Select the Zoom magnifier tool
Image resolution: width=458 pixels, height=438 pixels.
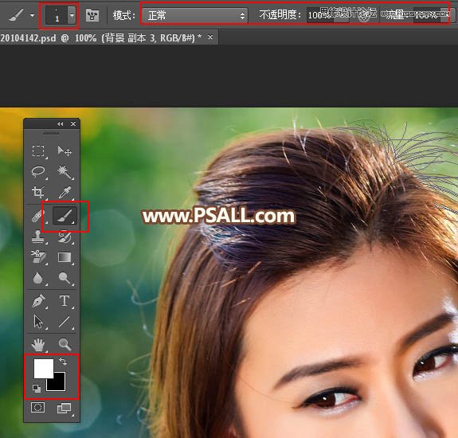point(65,345)
